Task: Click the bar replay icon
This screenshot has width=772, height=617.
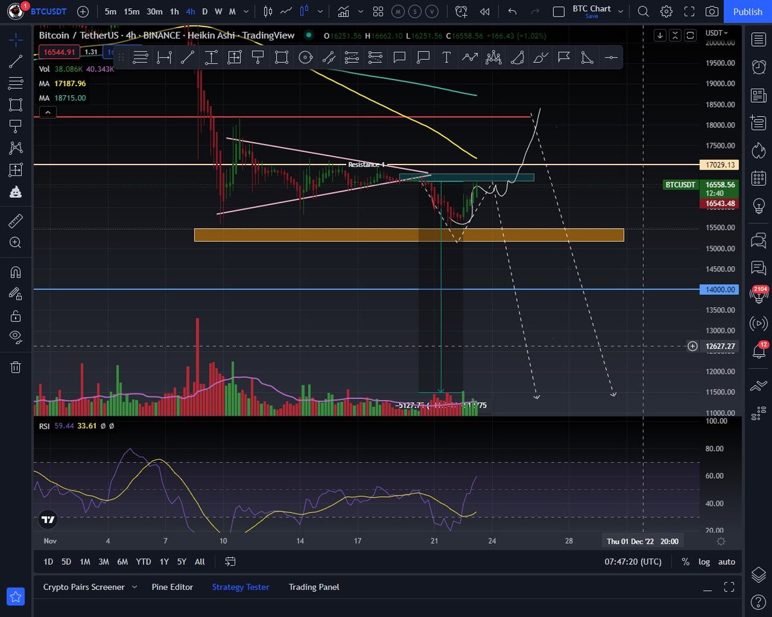Action: (485, 12)
